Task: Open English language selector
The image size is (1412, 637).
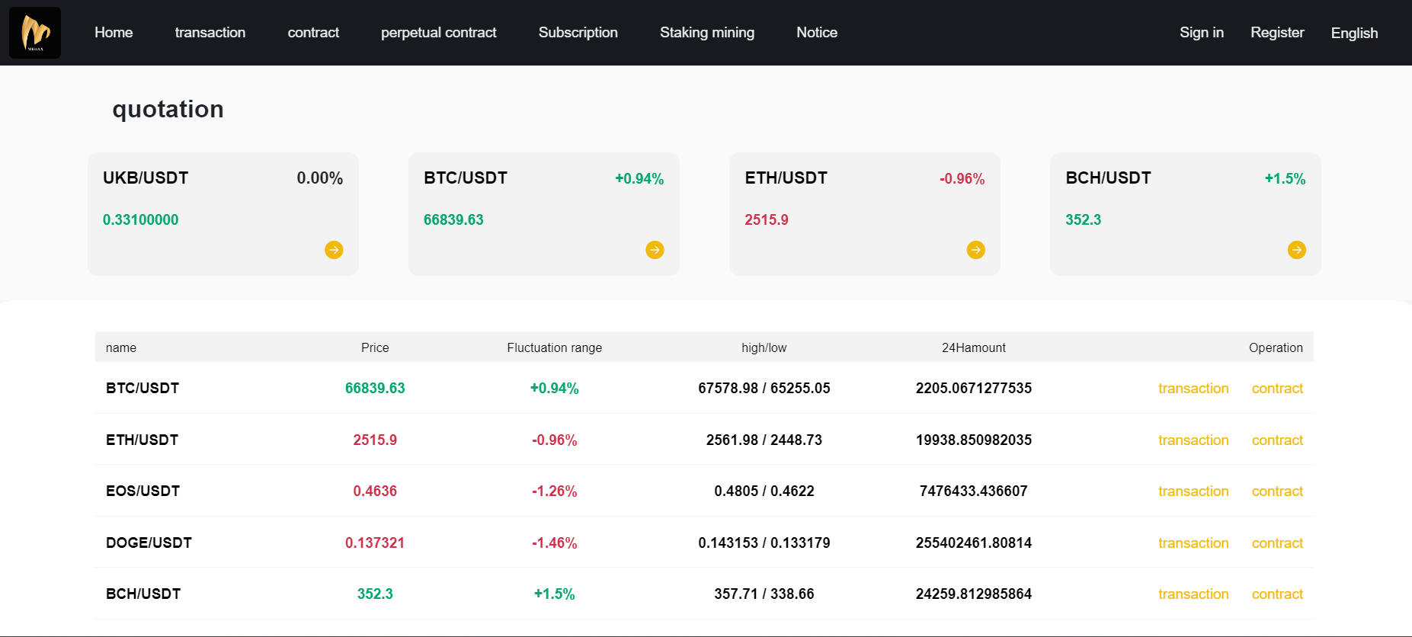Action: pyautogui.click(x=1354, y=33)
